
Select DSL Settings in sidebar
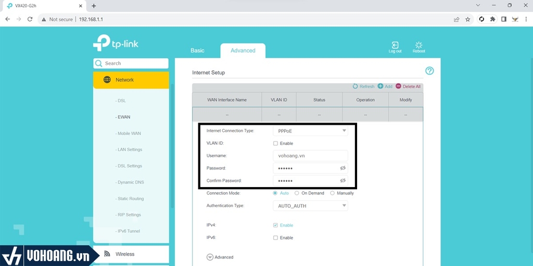(x=129, y=166)
